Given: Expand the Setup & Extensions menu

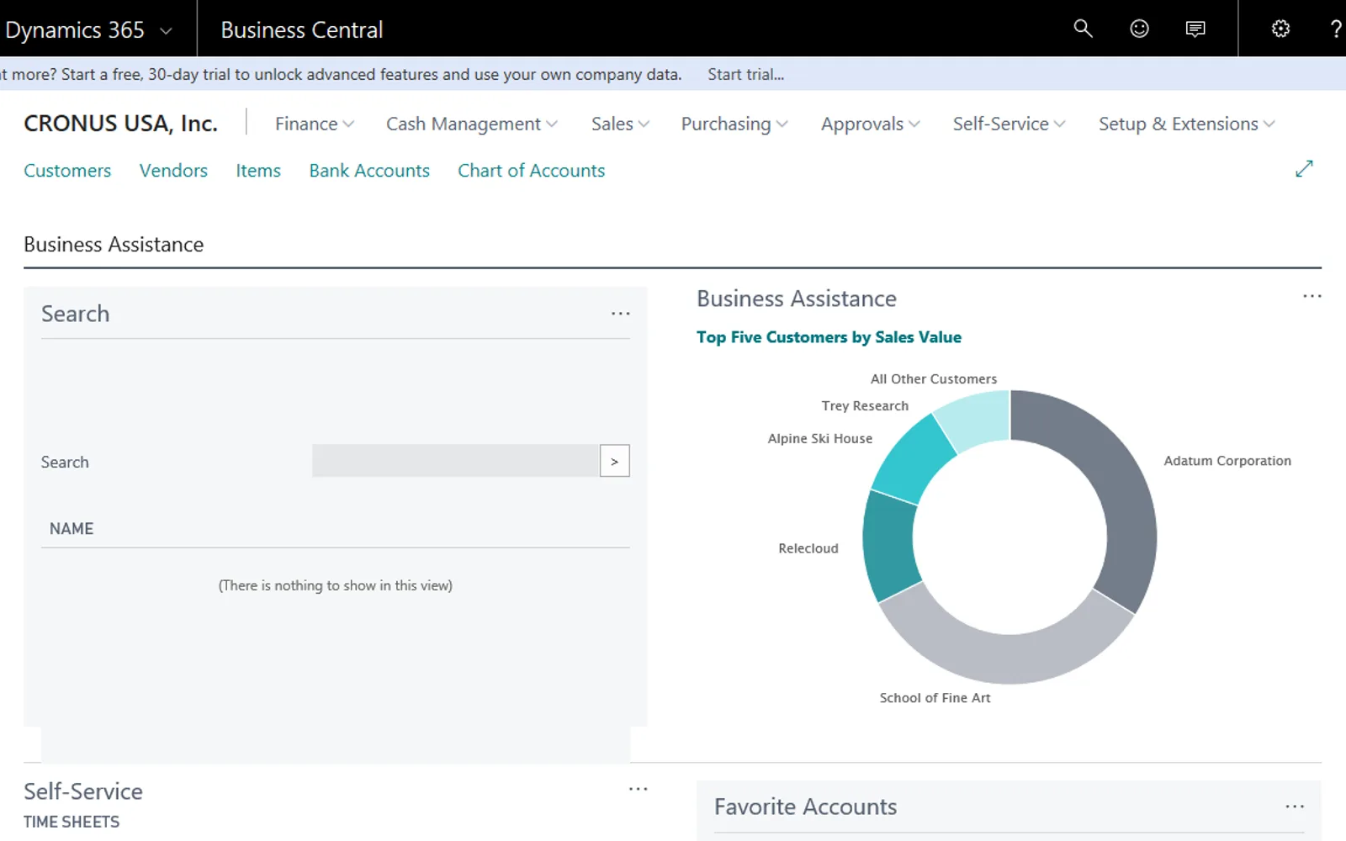Looking at the screenshot, I should pos(1187,124).
